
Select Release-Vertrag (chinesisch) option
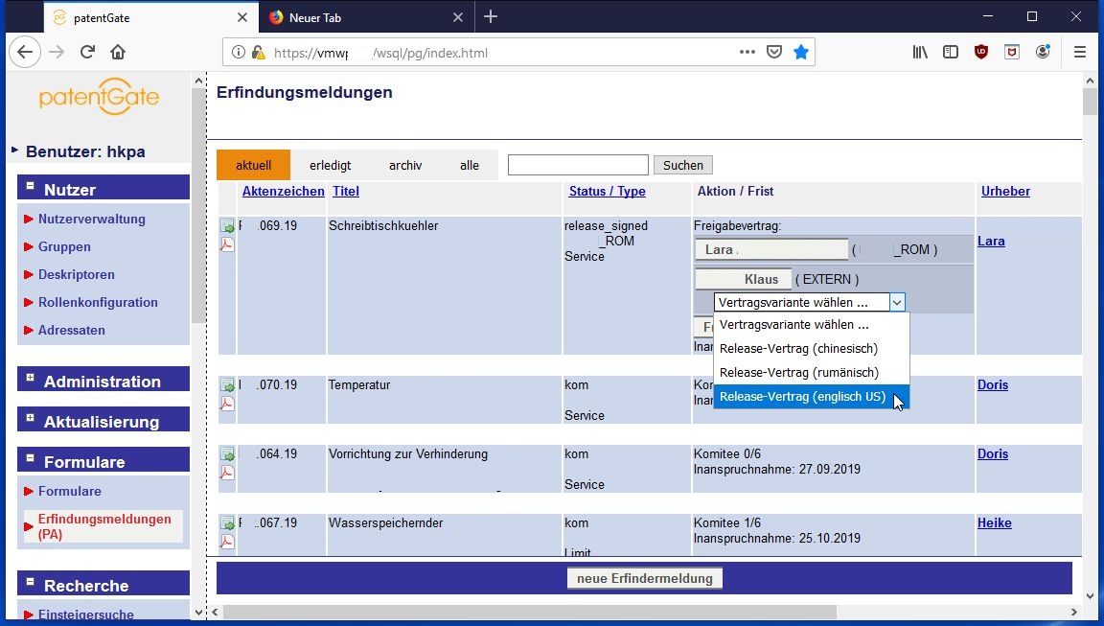[811, 349]
